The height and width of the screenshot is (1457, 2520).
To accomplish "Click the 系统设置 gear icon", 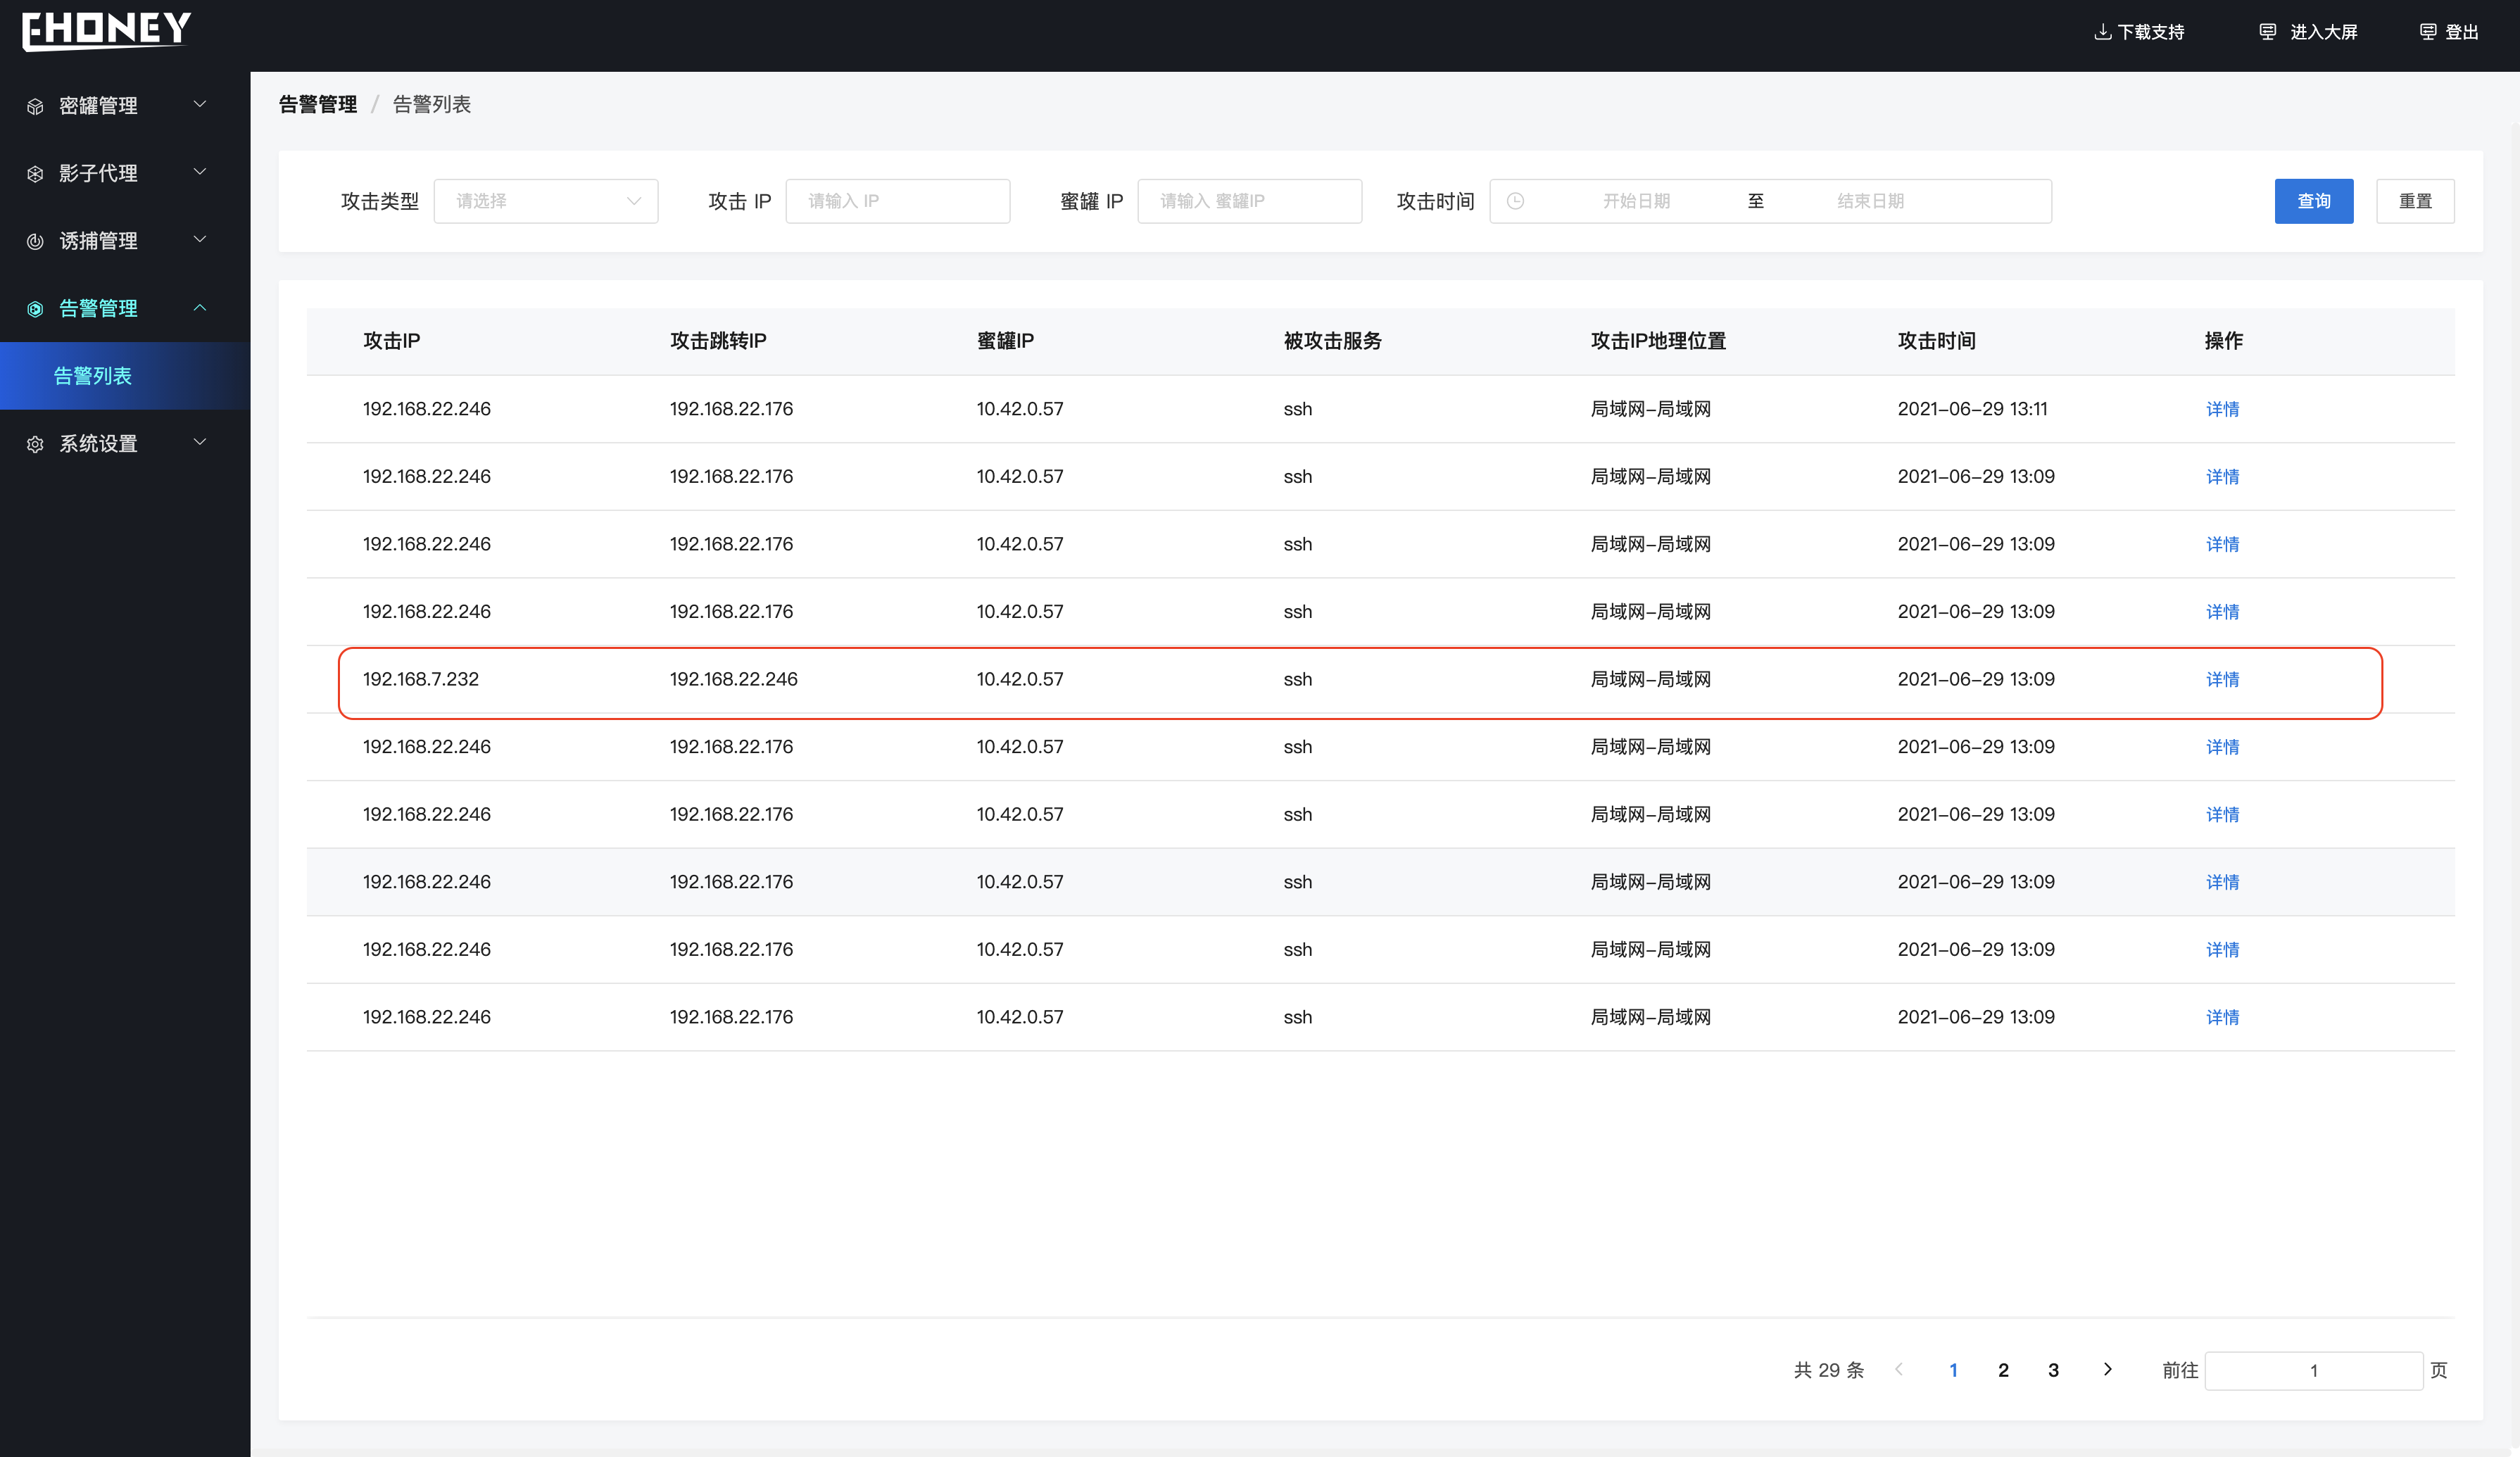I will click(x=35, y=444).
